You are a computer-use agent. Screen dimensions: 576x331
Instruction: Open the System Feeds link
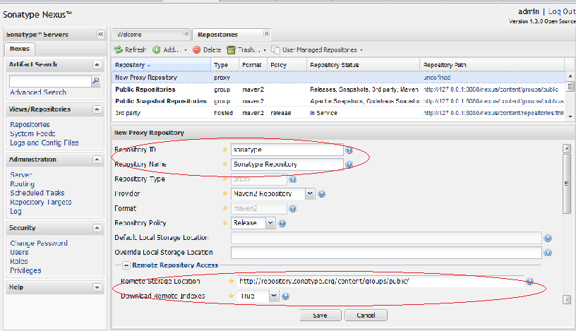32,133
